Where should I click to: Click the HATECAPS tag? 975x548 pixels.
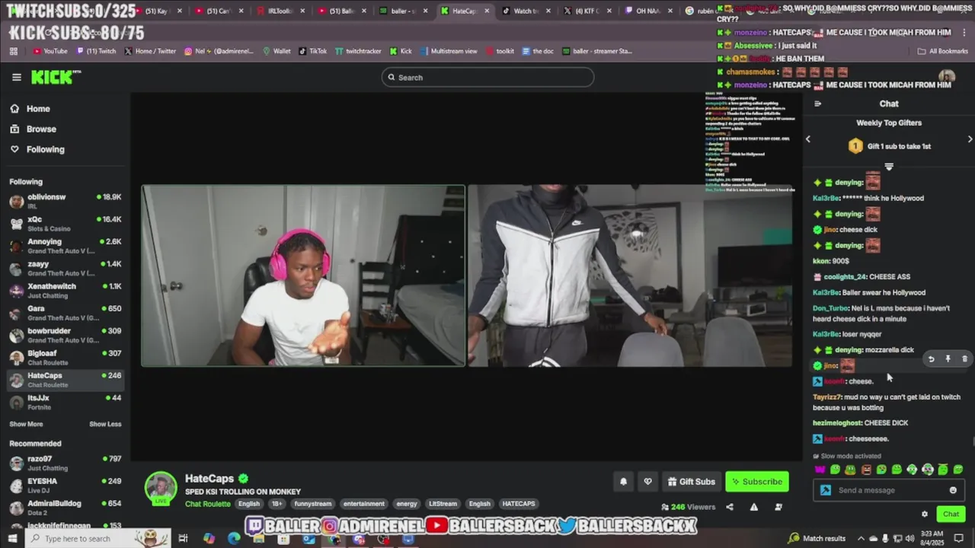519,504
